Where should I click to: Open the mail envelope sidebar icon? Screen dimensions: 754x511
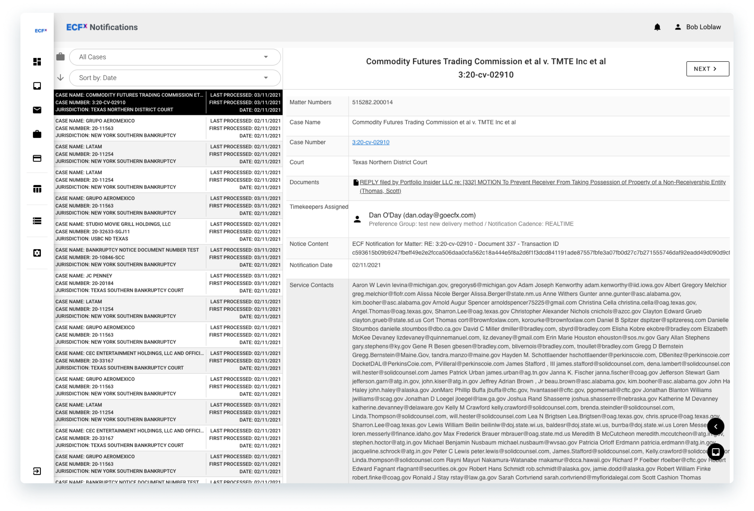(37, 110)
